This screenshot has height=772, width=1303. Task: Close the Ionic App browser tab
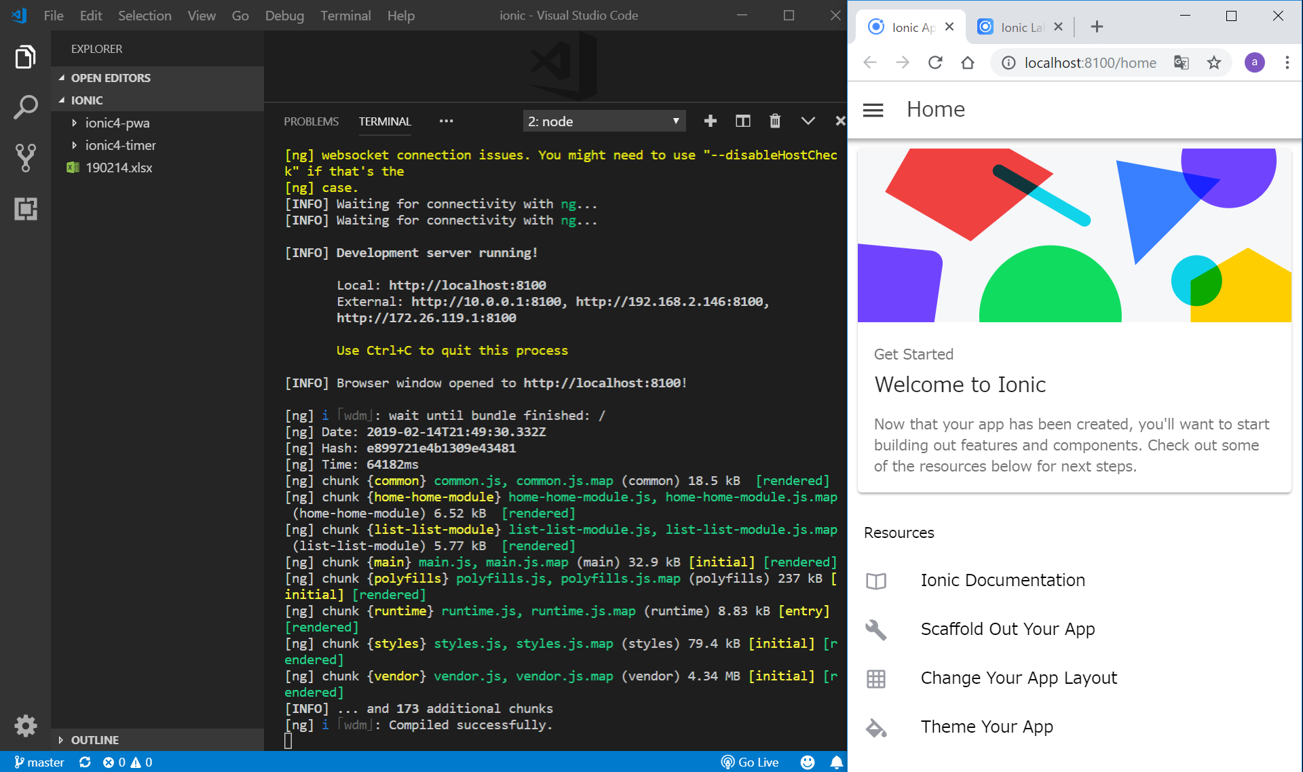(x=949, y=26)
